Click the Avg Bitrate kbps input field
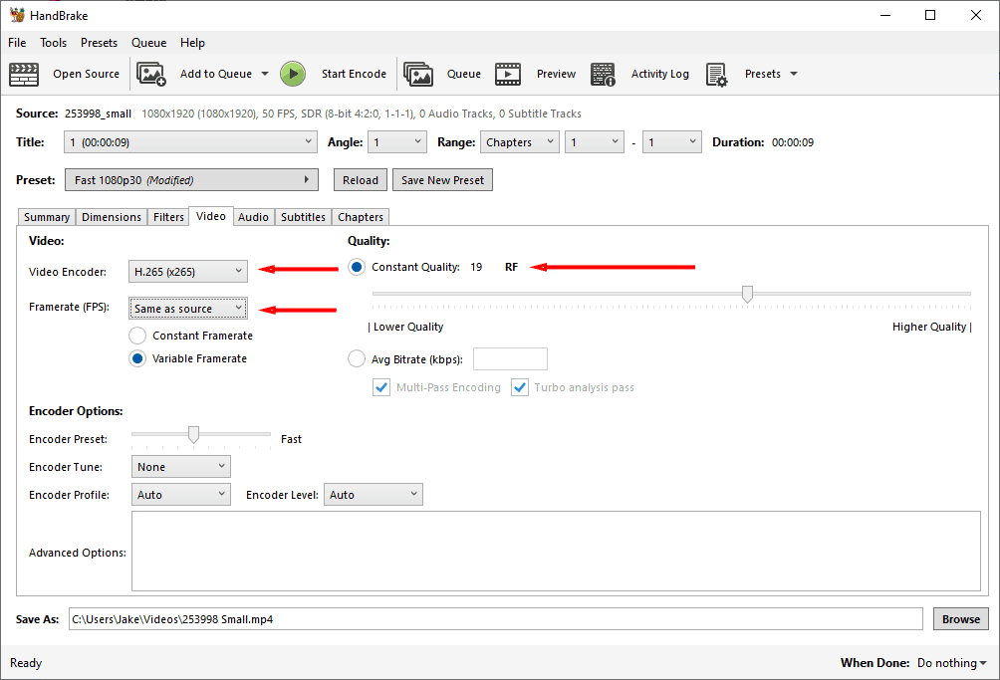The width and height of the screenshot is (1000, 680). coord(510,358)
